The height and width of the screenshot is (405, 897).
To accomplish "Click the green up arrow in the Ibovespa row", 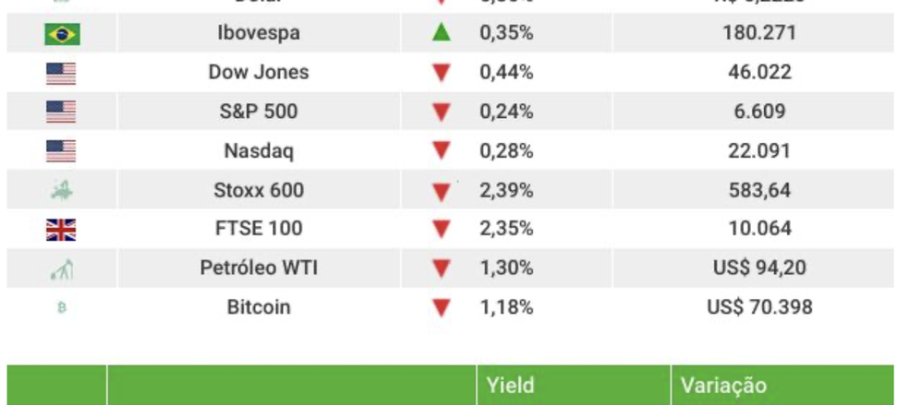I will [x=442, y=33].
